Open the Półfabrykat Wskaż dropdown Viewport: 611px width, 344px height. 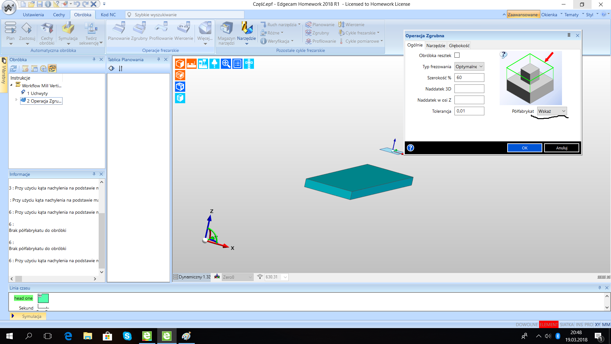[x=552, y=111]
